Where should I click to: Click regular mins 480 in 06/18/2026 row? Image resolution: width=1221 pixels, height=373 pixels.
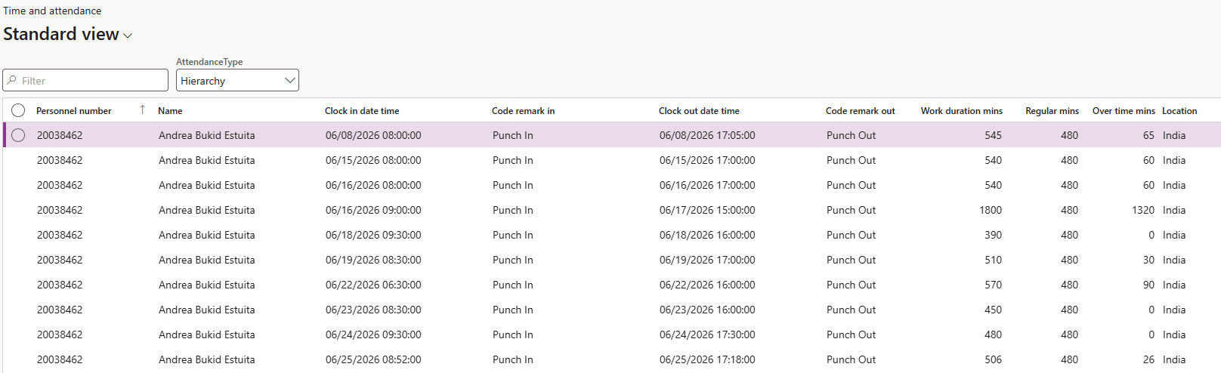click(1069, 235)
